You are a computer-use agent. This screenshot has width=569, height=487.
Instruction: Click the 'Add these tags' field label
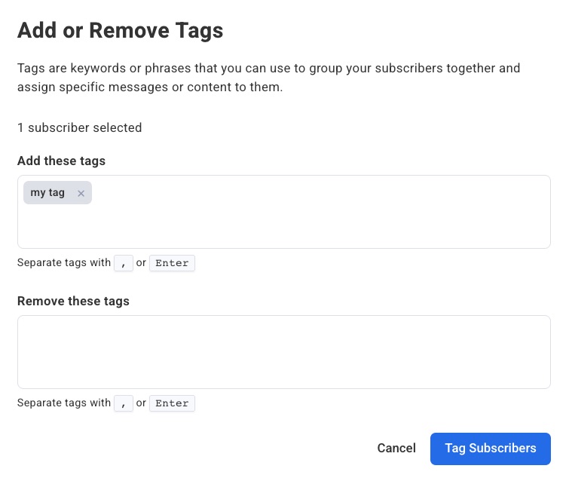61,161
